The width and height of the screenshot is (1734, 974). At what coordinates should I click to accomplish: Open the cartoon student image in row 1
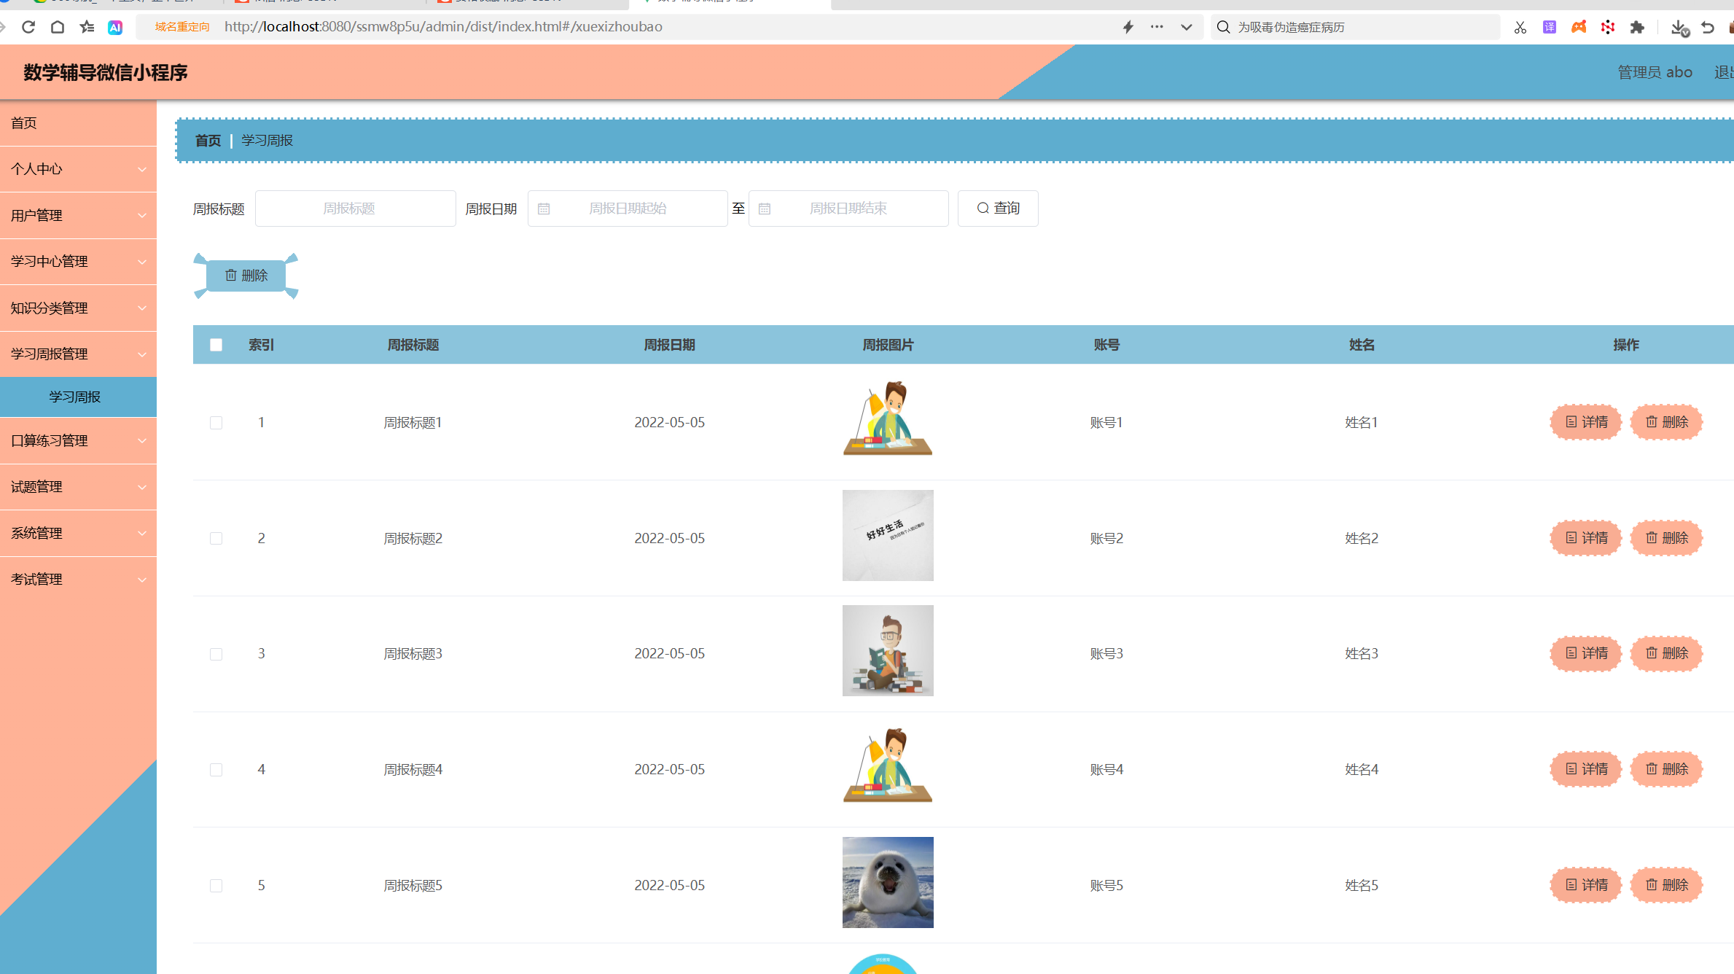click(x=888, y=418)
